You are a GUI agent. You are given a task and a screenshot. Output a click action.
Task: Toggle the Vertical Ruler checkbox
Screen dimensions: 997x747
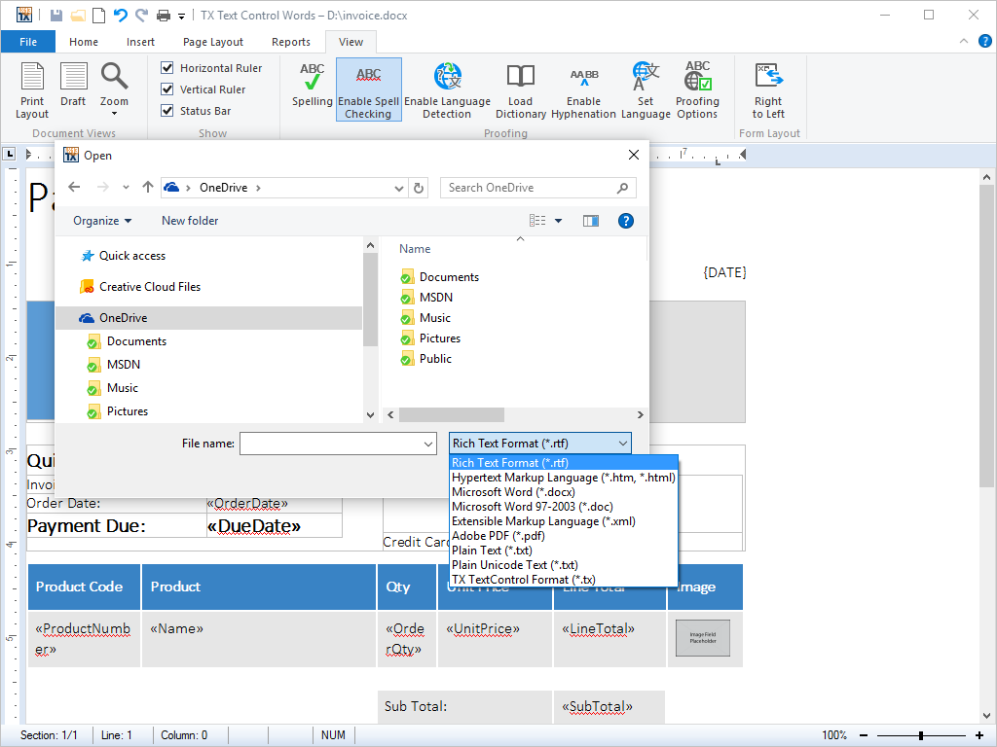(167, 89)
